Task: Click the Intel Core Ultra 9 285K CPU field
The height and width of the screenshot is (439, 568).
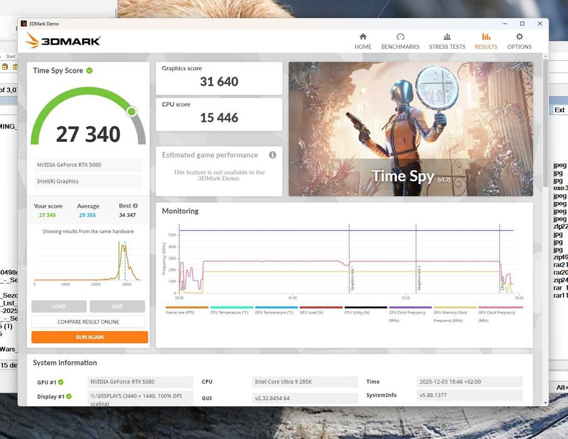Action: [x=305, y=382]
